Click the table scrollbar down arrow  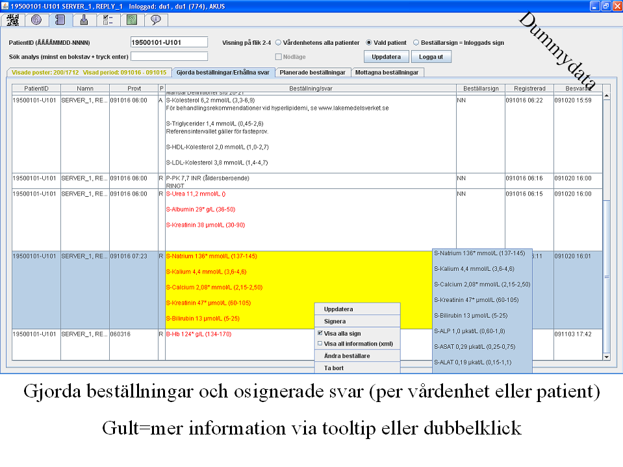[607, 357]
